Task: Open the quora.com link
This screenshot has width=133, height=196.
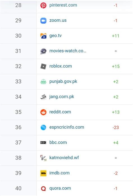Action: pos(60,188)
